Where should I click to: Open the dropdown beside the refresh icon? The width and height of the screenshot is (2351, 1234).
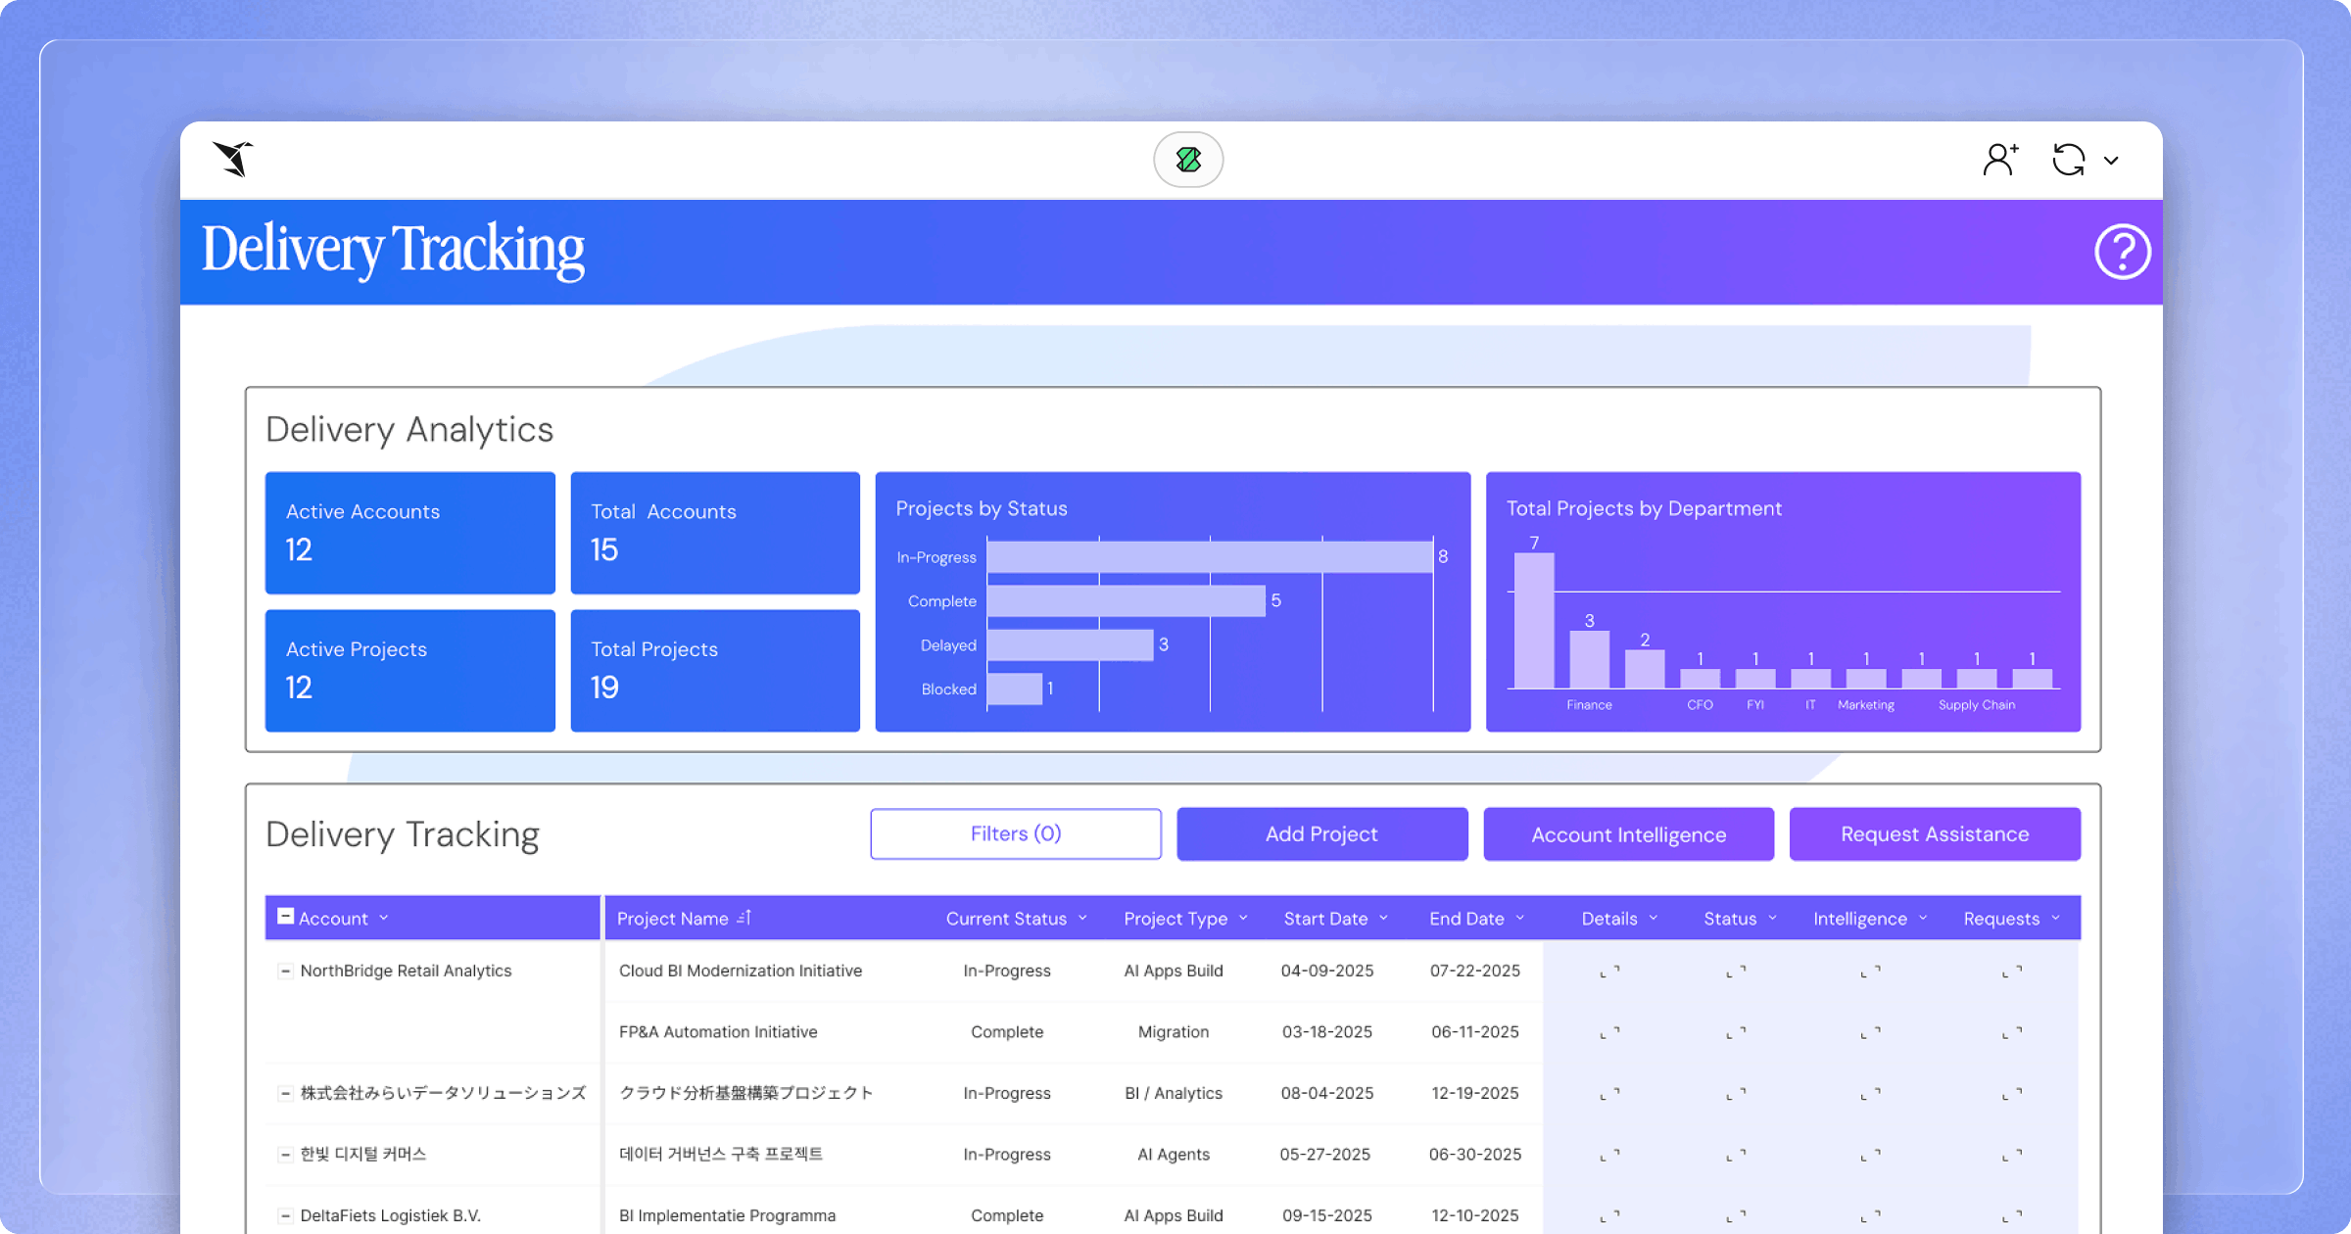pos(2112,160)
